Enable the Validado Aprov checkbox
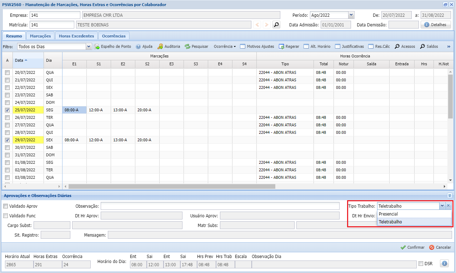Screen dimensions: 456x273 coord(5,206)
